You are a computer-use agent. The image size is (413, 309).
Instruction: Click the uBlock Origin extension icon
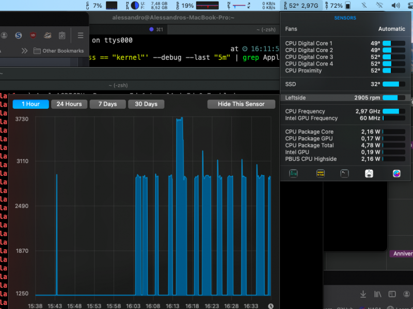[x=33, y=36]
